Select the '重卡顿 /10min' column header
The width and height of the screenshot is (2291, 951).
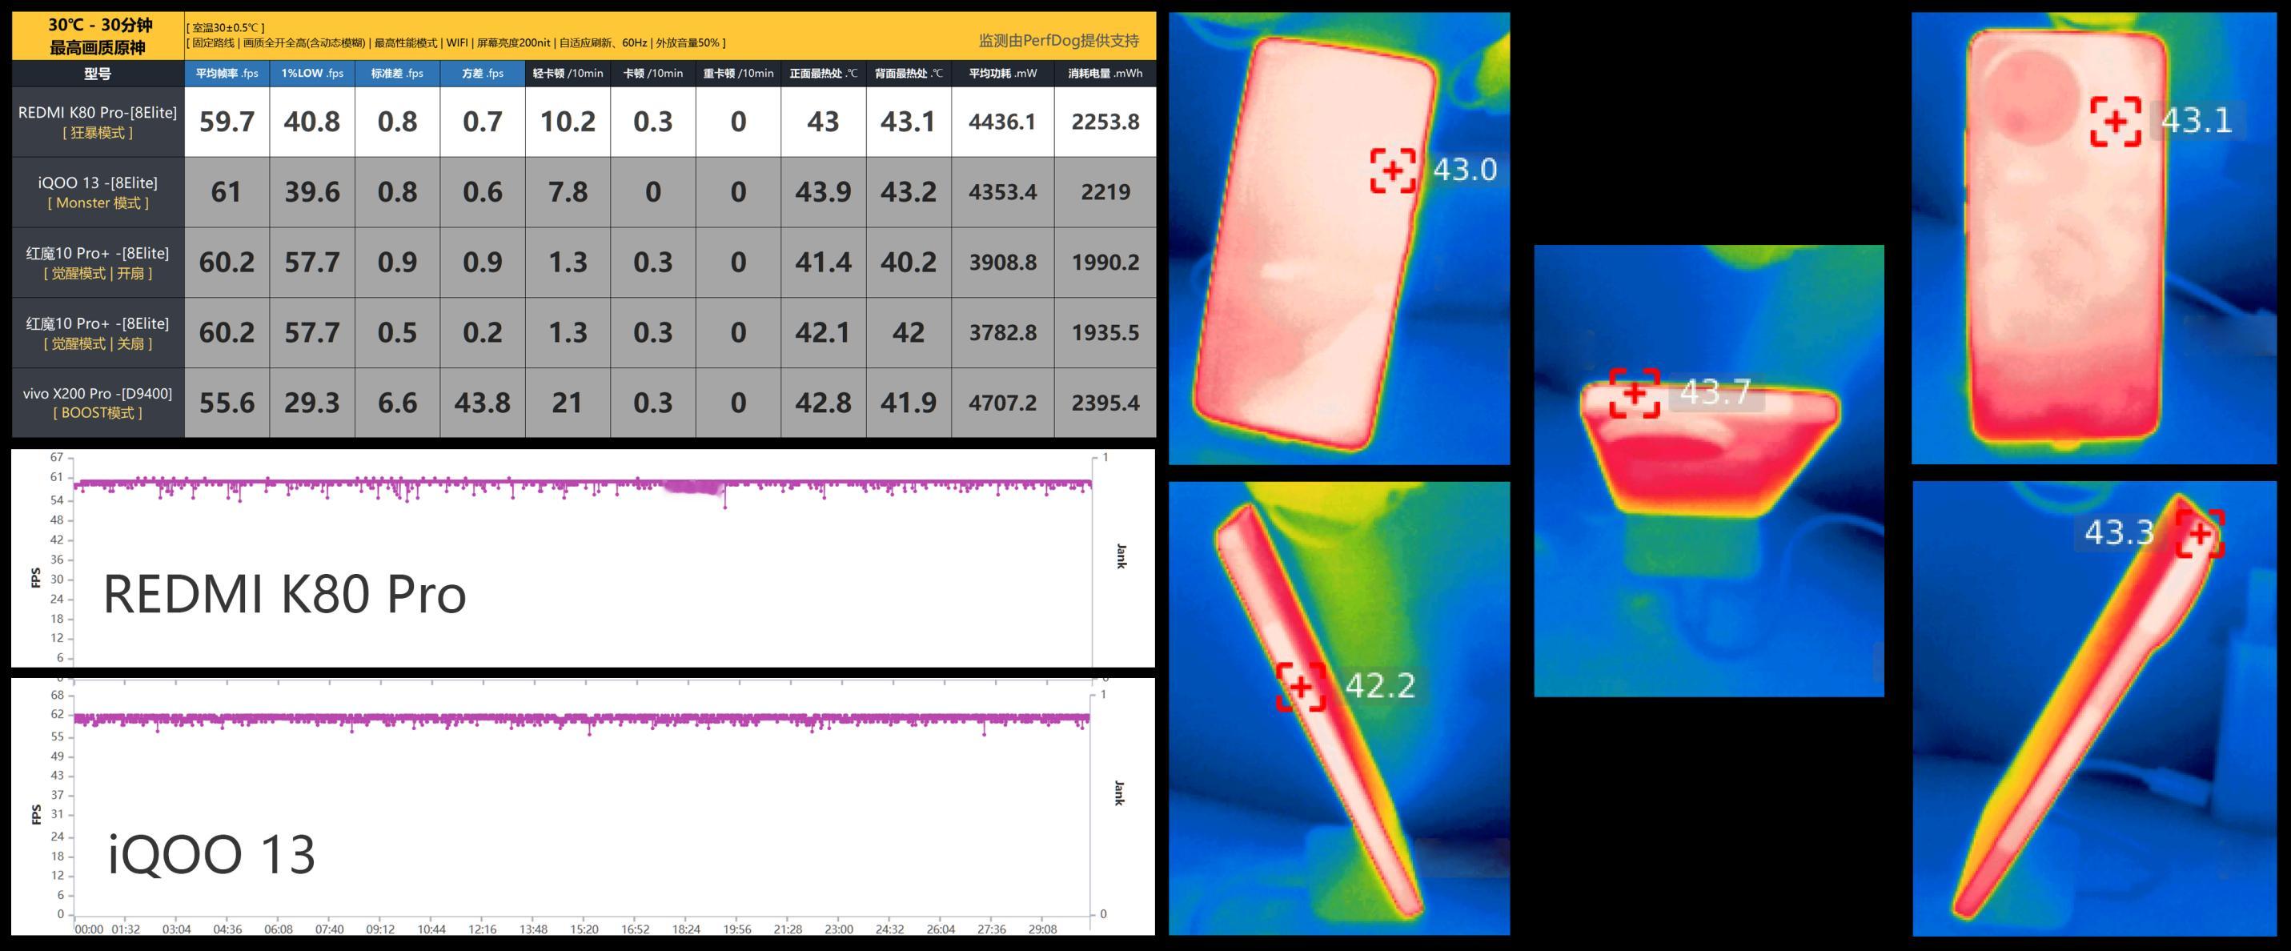click(x=738, y=74)
